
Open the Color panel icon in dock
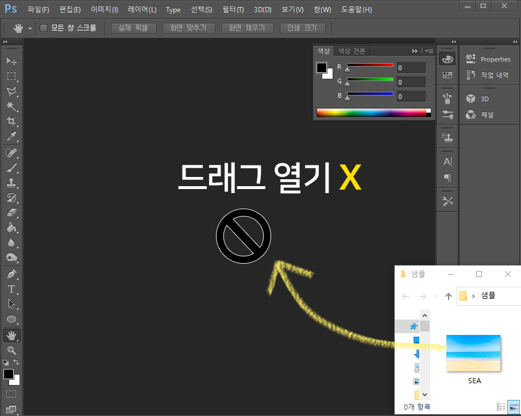coord(447,59)
